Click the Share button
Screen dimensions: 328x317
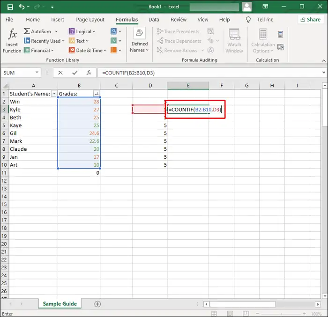pyautogui.click(x=310, y=20)
